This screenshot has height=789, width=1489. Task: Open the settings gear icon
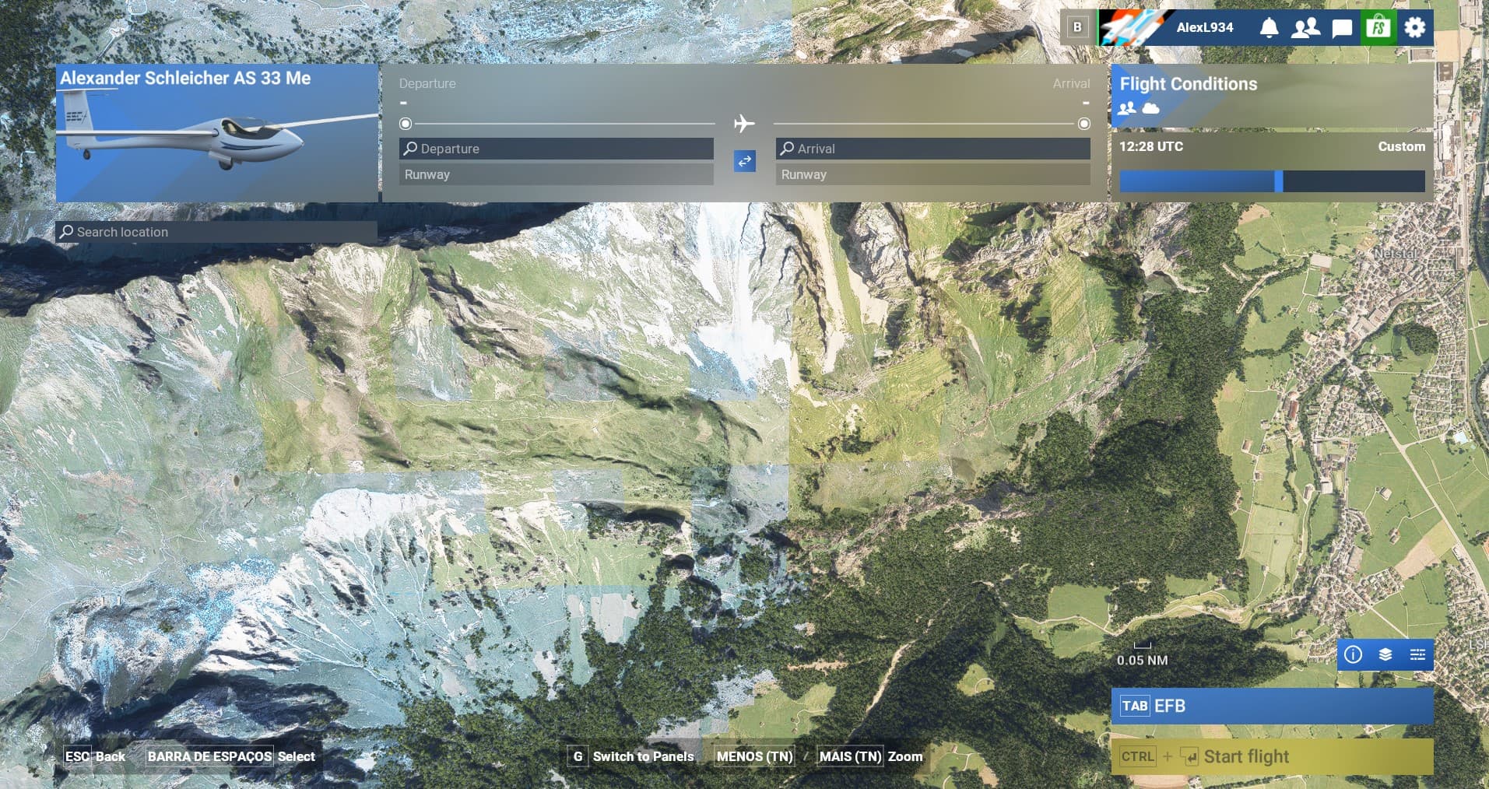tap(1415, 28)
